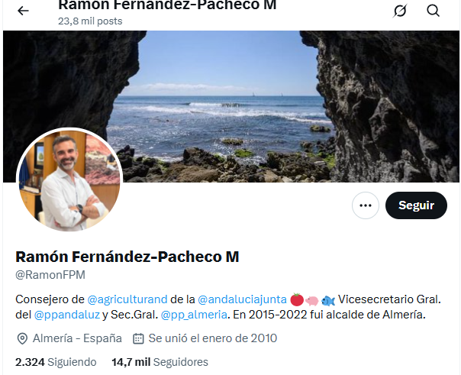Open the circular profile photo
This screenshot has width=461, height=375.
[x=69, y=180]
